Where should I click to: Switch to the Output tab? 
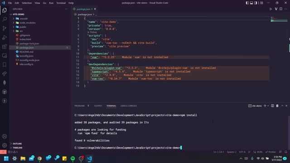(x=98, y=106)
